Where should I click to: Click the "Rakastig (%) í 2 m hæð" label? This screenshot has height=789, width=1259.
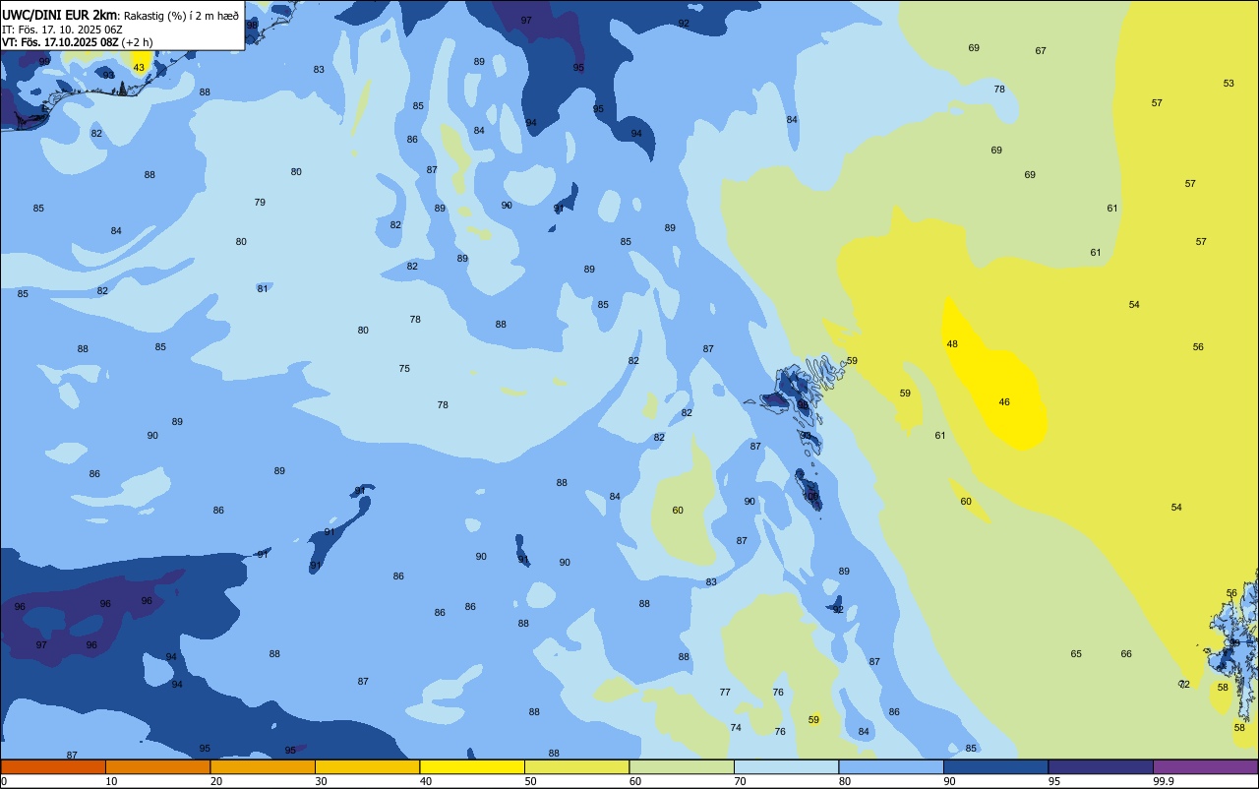[181, 15]
